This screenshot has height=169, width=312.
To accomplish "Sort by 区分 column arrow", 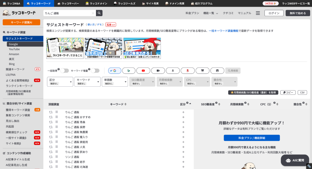I will coord(190,104).
